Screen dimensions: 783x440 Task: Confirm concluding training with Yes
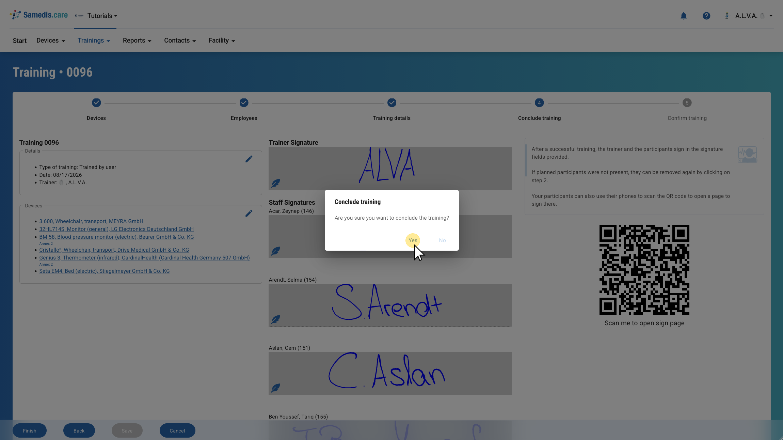point(413,240)
